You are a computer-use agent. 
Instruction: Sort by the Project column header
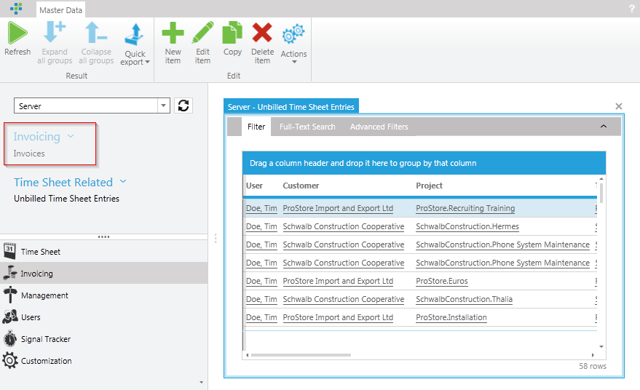[x=429, y=186]
